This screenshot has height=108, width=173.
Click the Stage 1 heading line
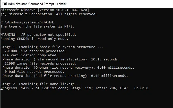tap(52, 47)
